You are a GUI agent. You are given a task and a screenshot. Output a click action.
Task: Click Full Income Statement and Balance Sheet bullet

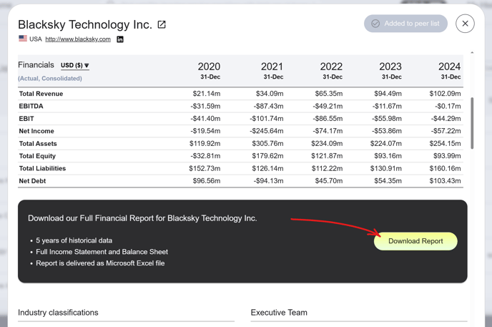[x=102, y=252]
